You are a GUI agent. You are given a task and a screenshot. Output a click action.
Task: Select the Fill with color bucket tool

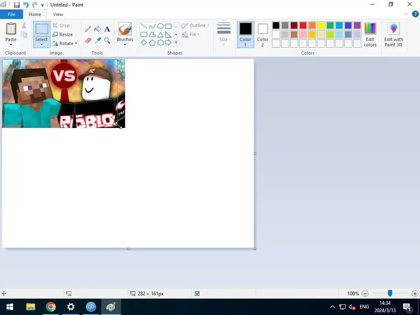[98, 29]
